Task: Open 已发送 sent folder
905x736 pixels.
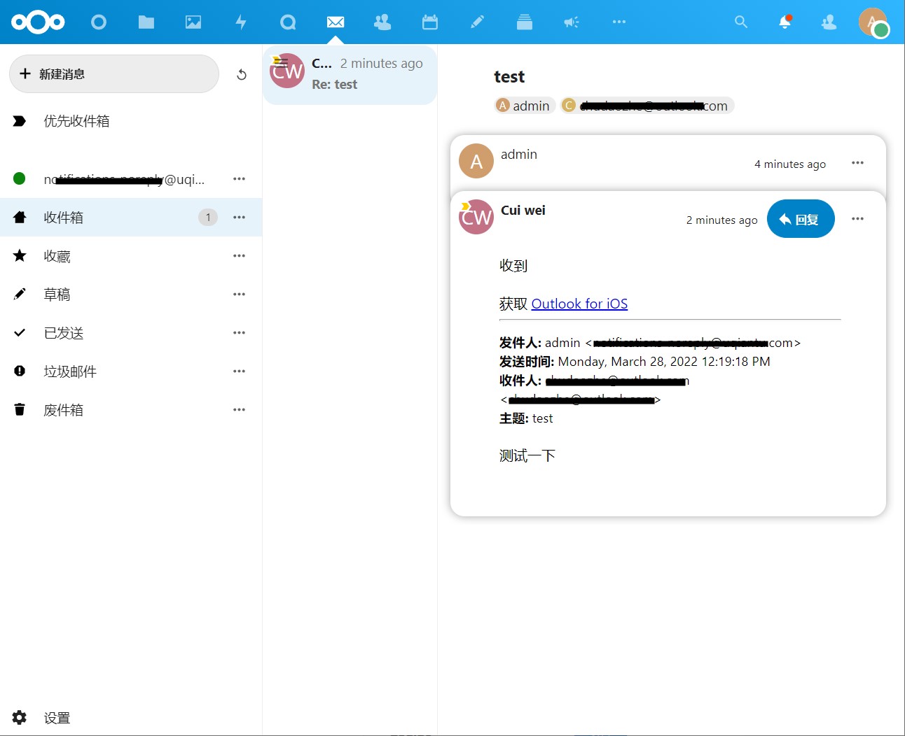Action: (x=131, y=333)
